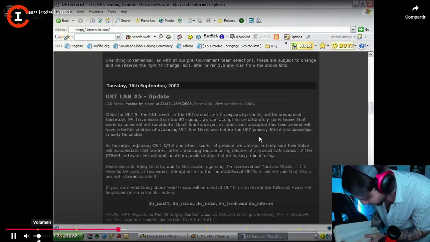
Task: Open the ICQ links folder
Action: pyautogui.click(x=271, y=46)
